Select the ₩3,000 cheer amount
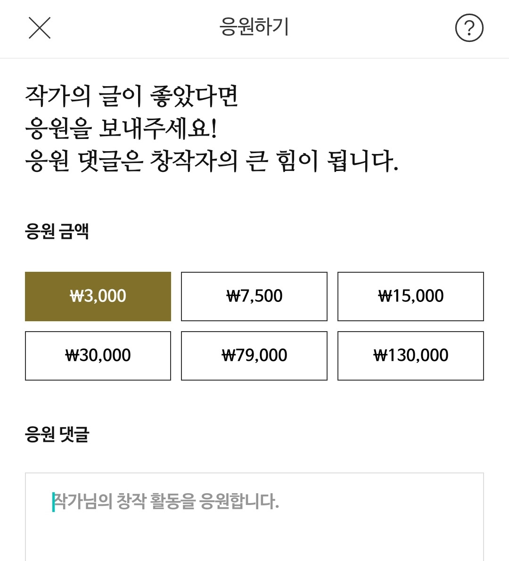509x561 pixels. tap(98, 296)
